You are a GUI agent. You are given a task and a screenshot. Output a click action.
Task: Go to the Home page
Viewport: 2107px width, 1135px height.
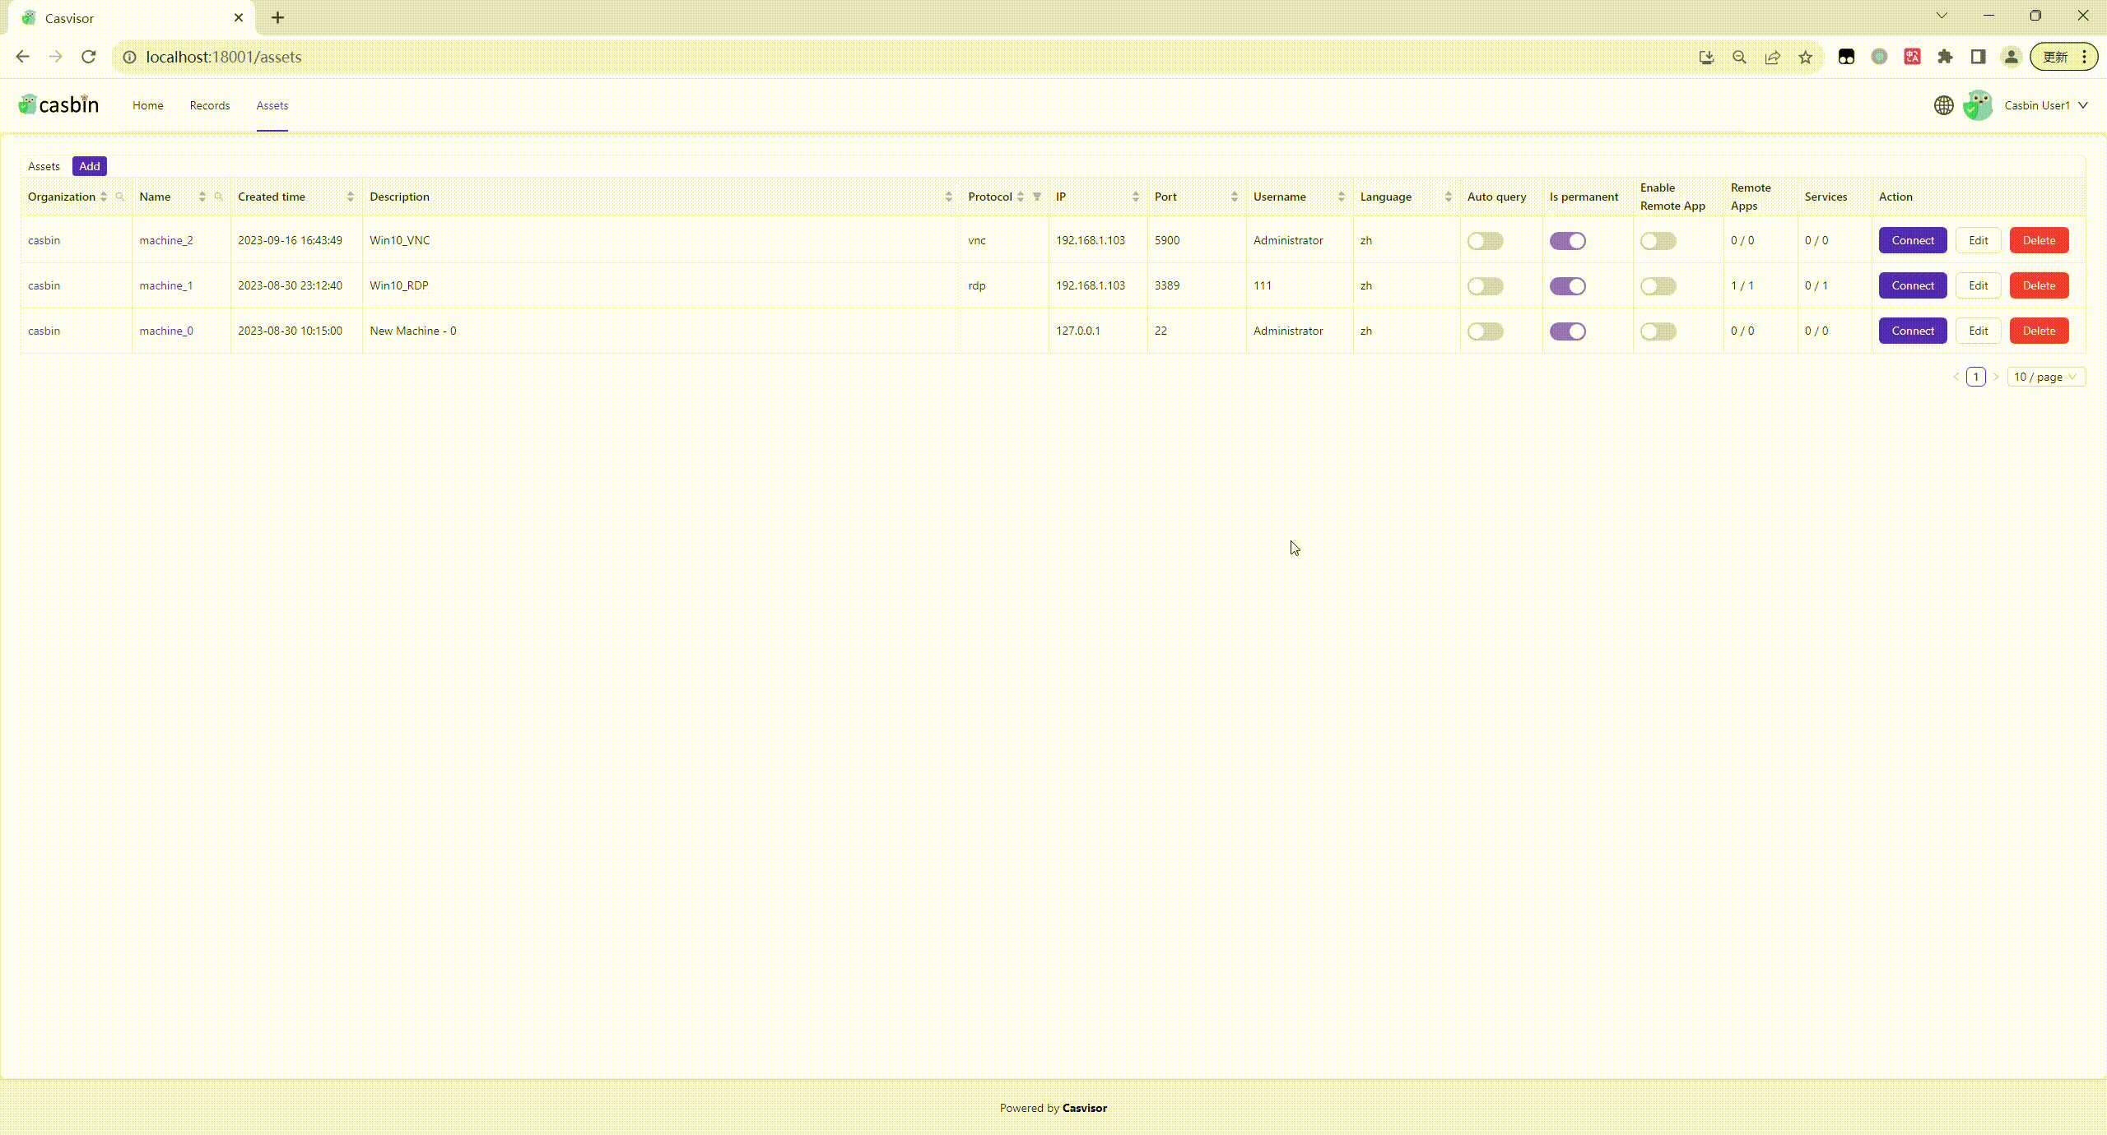147,105
